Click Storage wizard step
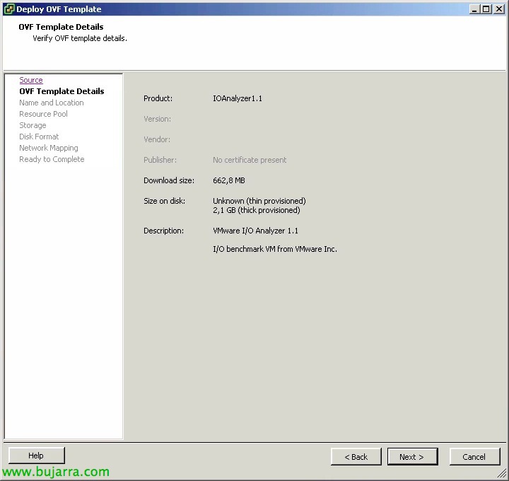Viewport: 509px width, 481px height. coord(33,125)
